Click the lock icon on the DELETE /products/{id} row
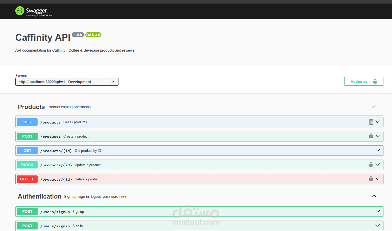392x231 pixels. (x=371, y=179)
